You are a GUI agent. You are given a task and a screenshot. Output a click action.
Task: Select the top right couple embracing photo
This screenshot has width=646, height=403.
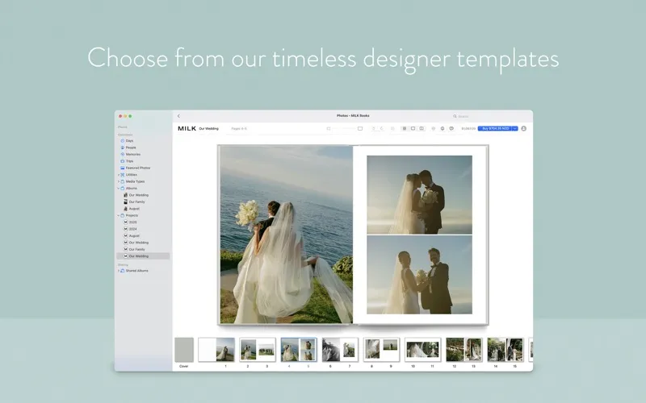point(419,195)
